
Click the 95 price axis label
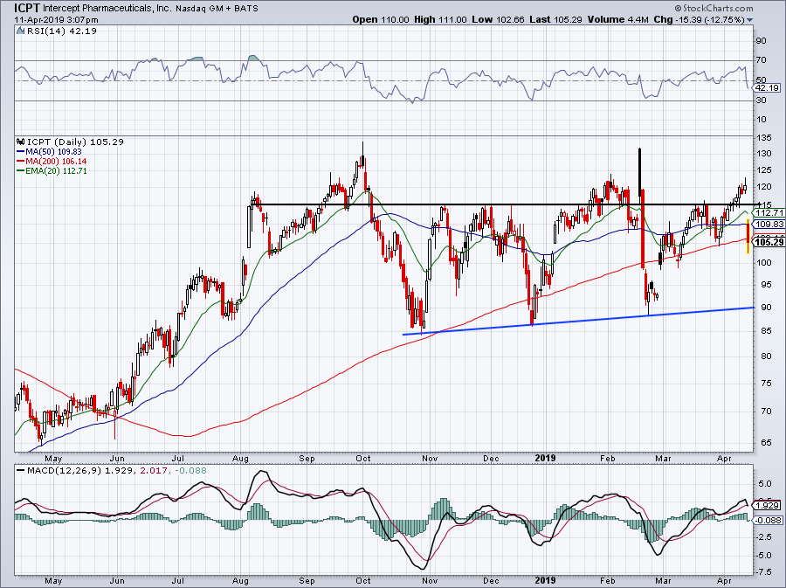(x=767, y=284)
